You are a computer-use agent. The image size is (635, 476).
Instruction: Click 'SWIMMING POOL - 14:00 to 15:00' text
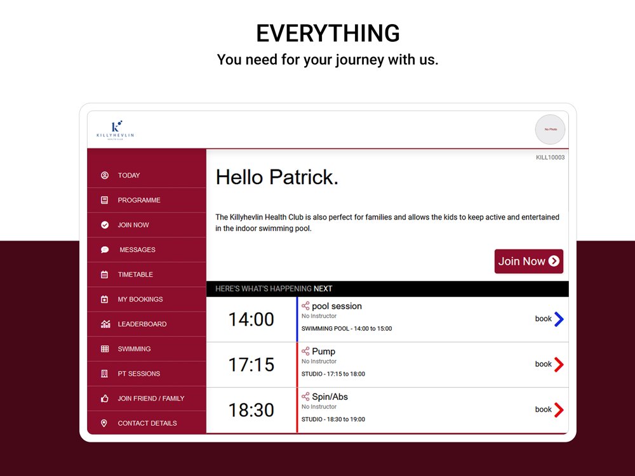(347, 329)
